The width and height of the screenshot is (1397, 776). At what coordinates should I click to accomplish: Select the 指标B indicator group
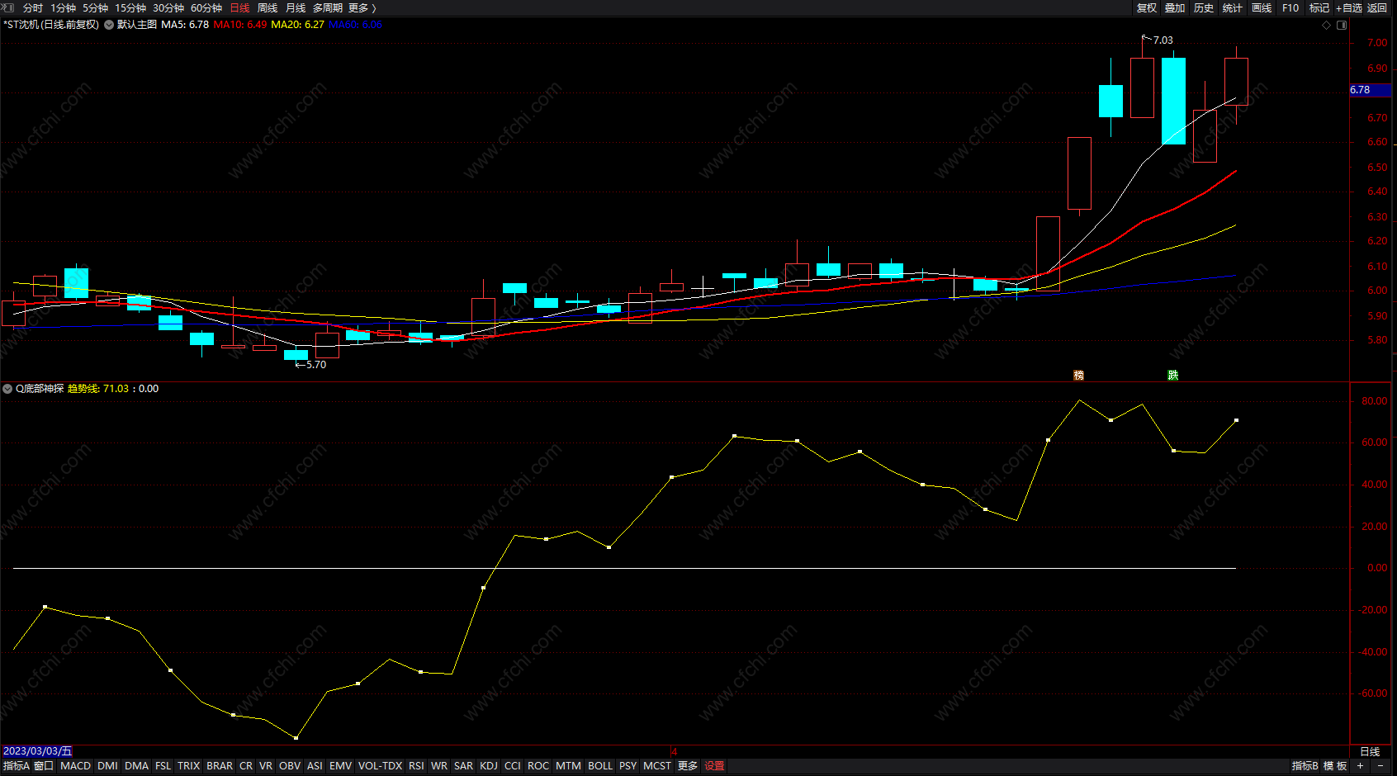coord(1305,766)
